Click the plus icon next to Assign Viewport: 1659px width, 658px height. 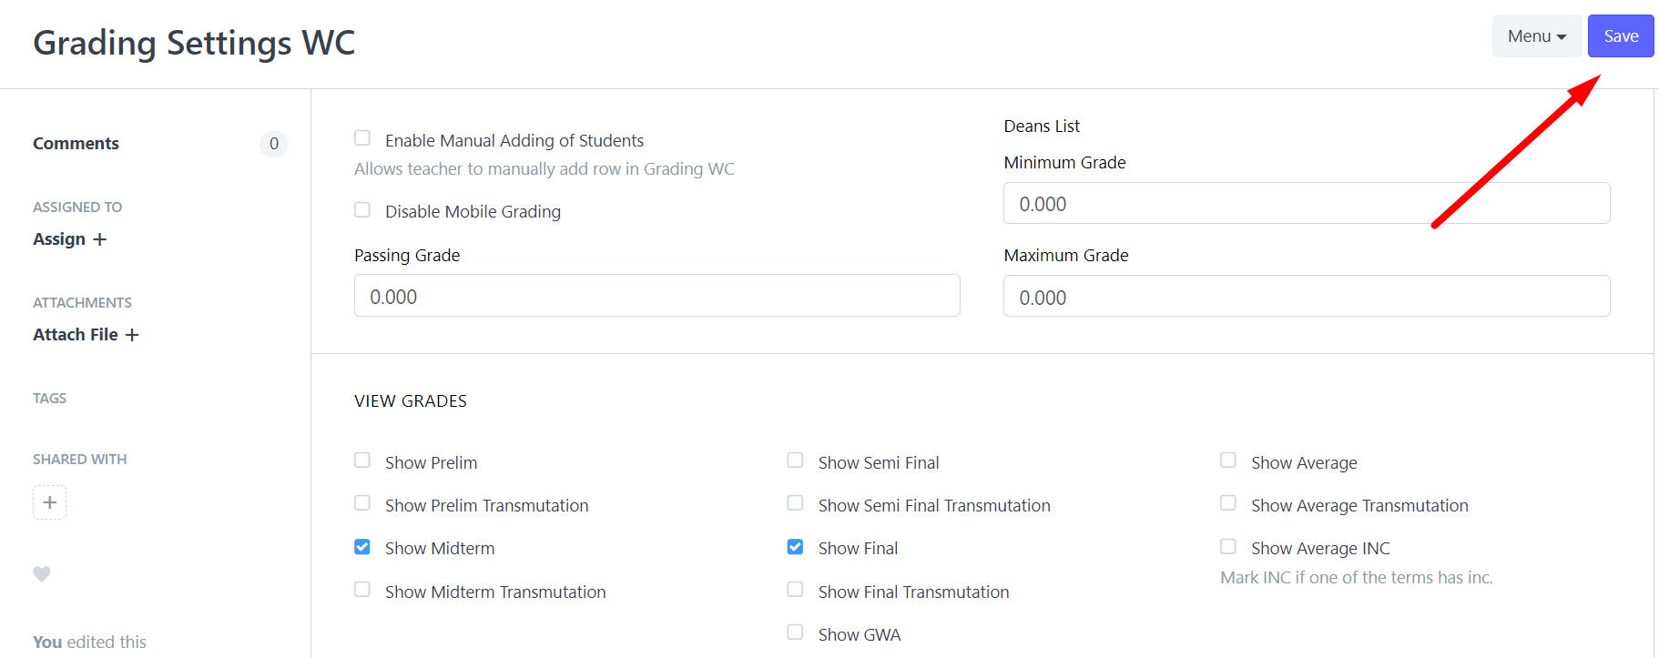click(100, 239)
